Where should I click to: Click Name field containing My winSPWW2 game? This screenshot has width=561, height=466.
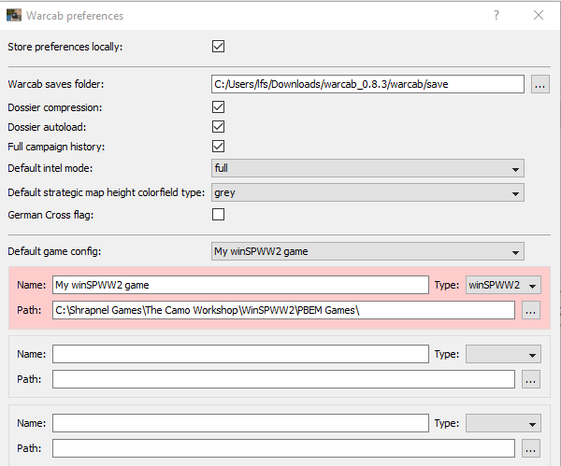point(240,285)
